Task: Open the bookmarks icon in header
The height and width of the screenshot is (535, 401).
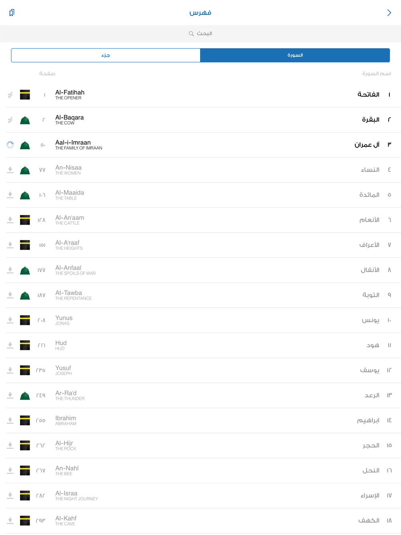Action: 12,13
